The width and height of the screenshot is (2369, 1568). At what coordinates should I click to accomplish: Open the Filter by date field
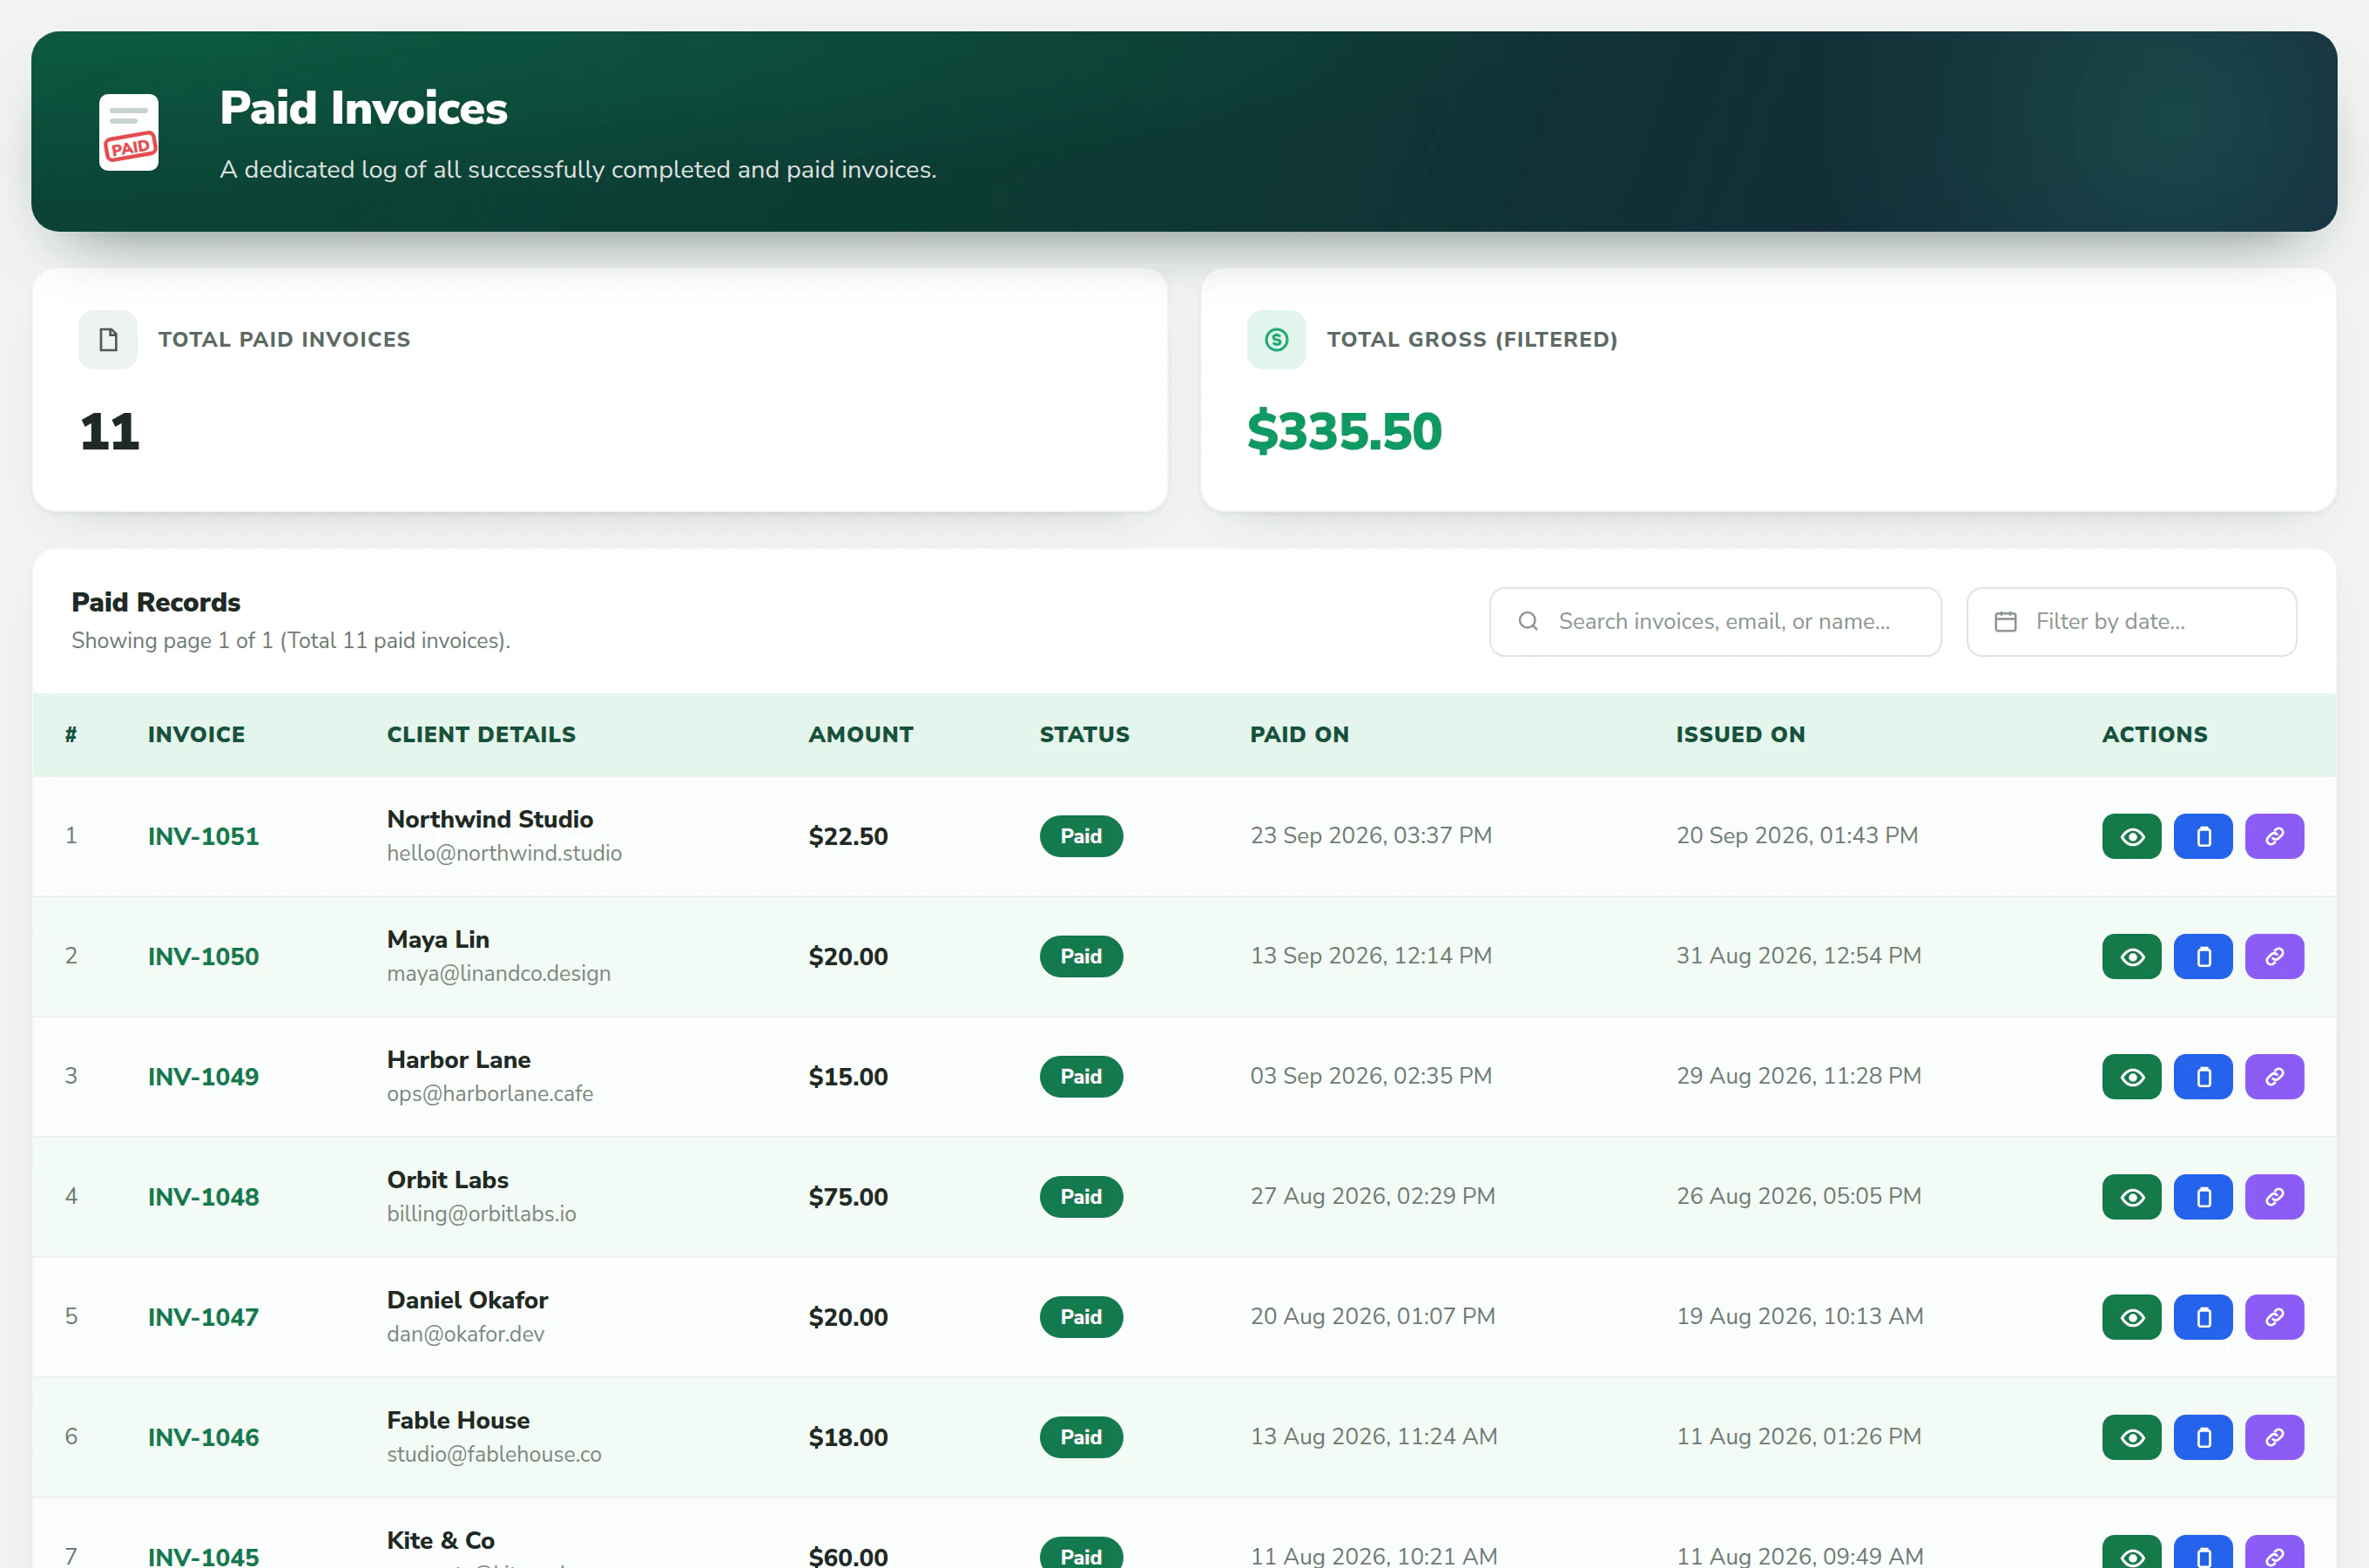[2131, 622]
